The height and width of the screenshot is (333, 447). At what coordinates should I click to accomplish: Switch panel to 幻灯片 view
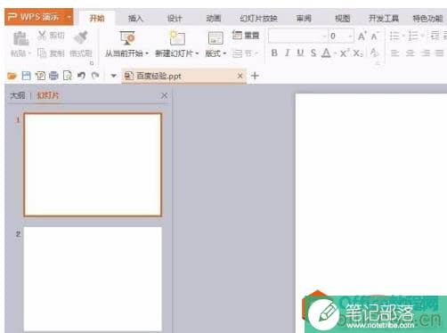click(47, 95)
